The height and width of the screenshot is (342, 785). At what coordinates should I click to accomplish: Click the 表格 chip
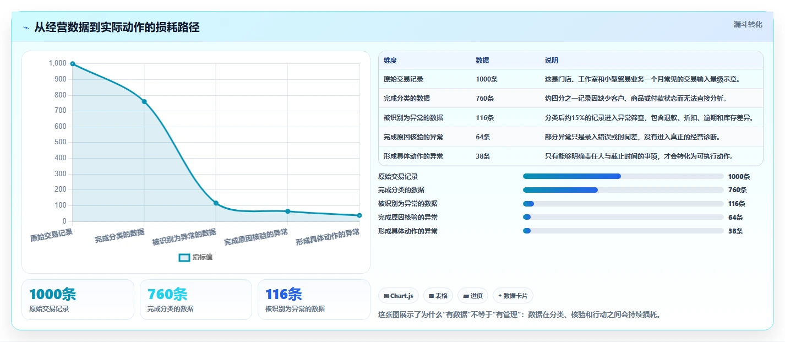pyautogui.click(x=438, y=296)
